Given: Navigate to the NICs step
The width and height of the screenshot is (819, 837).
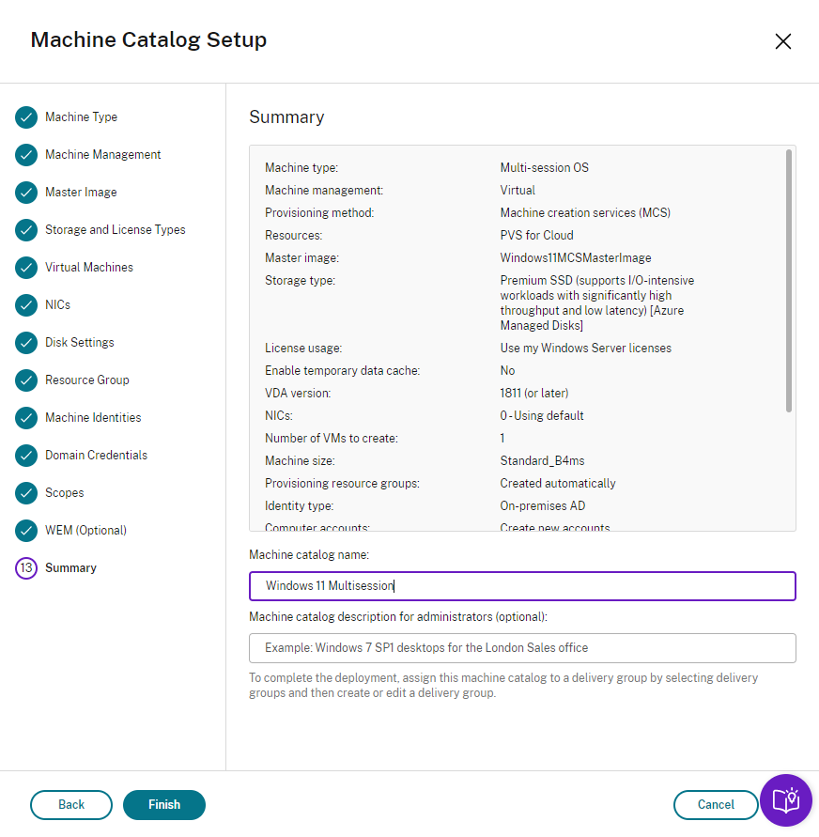Looking at the screenshot, I should [57, 305].
